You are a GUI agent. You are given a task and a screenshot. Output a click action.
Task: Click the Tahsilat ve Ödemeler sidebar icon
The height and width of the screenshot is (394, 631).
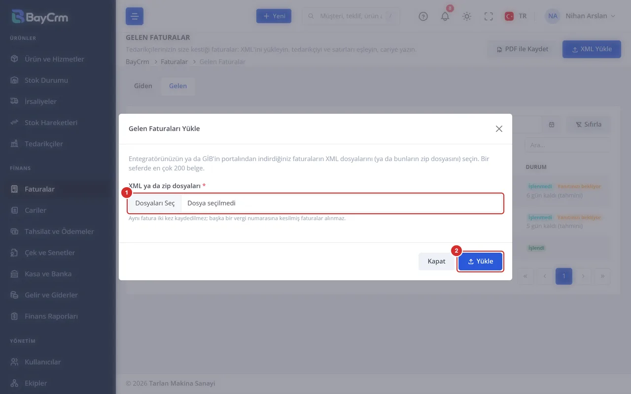click(x=14, y=231)
